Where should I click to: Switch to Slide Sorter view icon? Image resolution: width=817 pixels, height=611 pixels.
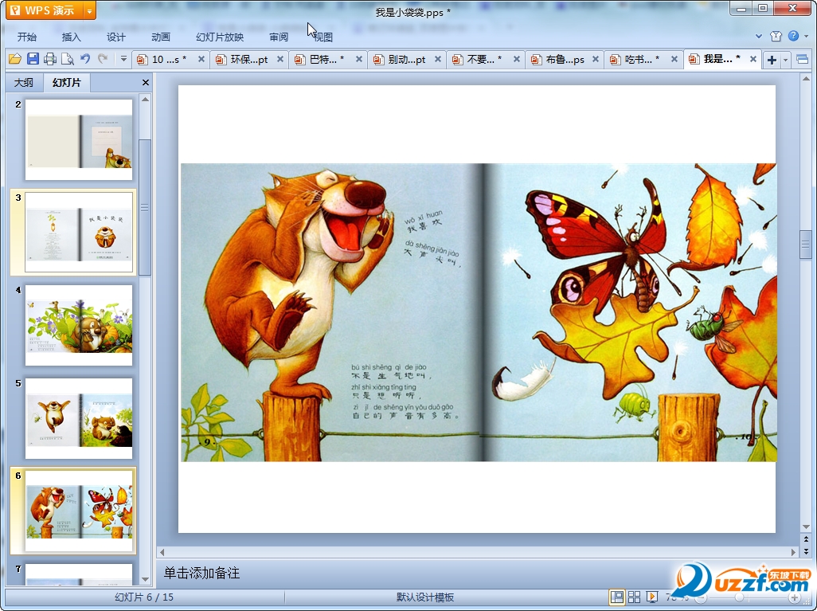click(x=634, y=597)
